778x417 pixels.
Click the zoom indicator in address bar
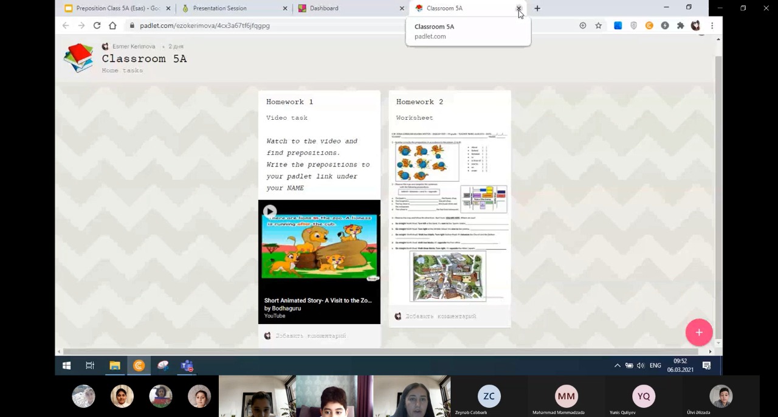click(583, 26)
